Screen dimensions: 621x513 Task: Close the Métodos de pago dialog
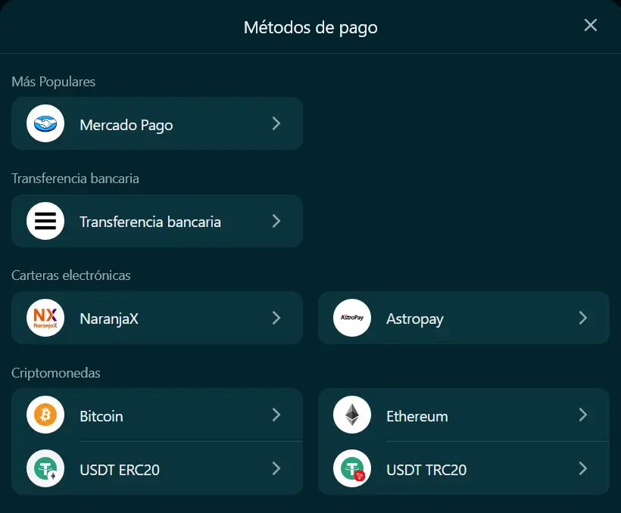click(591, 25)
